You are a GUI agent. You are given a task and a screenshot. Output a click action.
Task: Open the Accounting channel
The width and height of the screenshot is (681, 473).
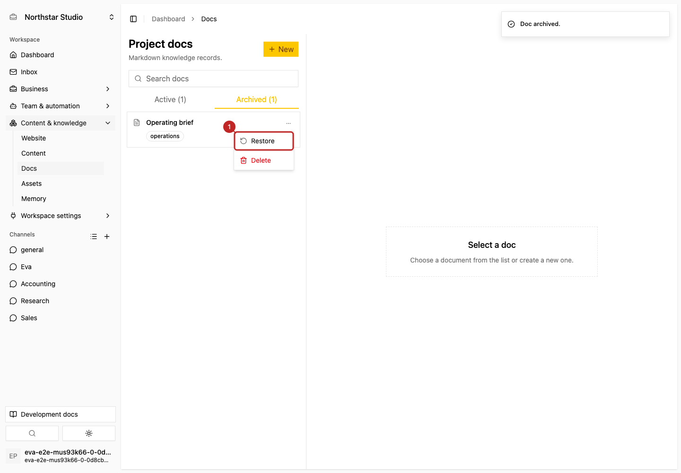tap(61, 284)
